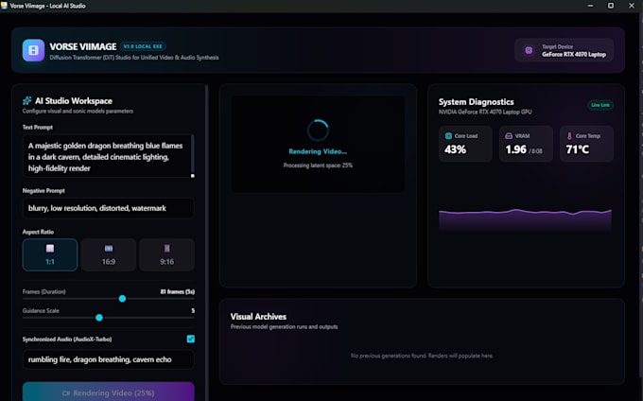This screenshot has width=643, height=401.
Task: Click the 'Rendering Video...' status text
Action: point(318,151)
